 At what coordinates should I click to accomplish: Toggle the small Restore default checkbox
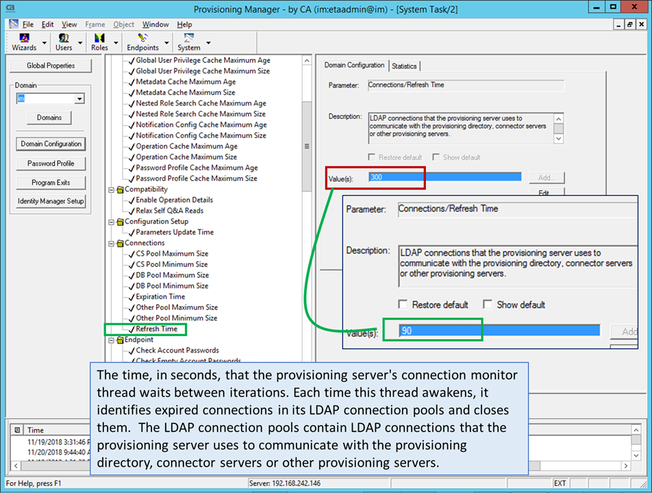(372, 157)
